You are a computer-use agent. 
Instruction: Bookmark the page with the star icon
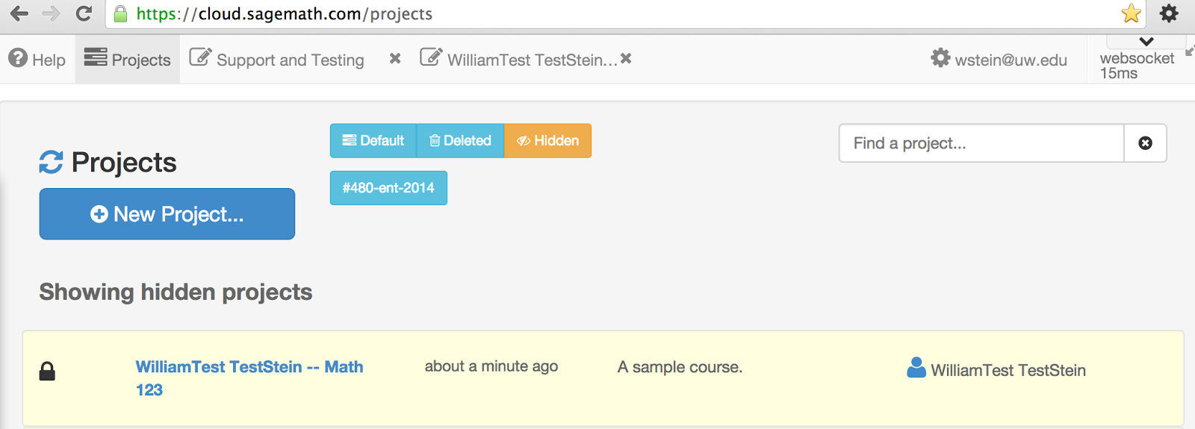(x=1131, y=13)
